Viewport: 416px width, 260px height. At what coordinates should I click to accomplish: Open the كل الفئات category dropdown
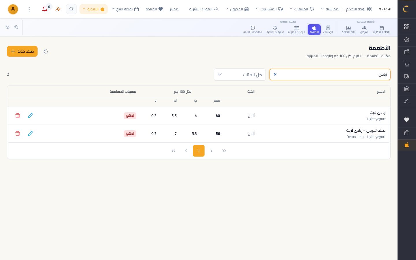click(x=240, y=75)
